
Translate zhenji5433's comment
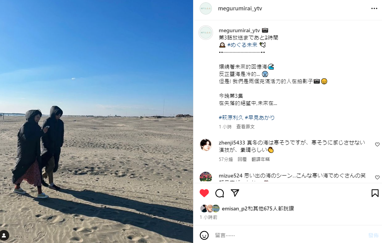click(x=260, y=159)
